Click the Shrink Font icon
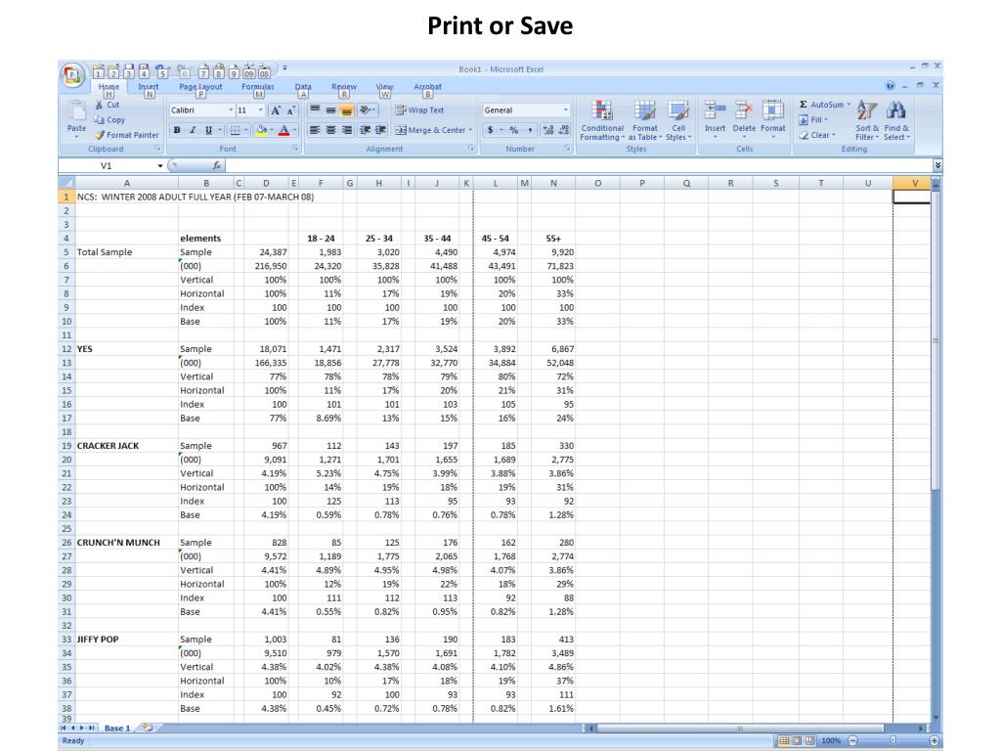 pos(290,110)
